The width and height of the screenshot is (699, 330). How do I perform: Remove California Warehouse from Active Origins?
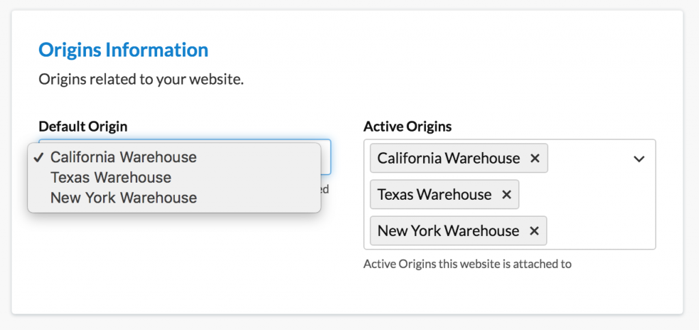(x=535, y=158)
